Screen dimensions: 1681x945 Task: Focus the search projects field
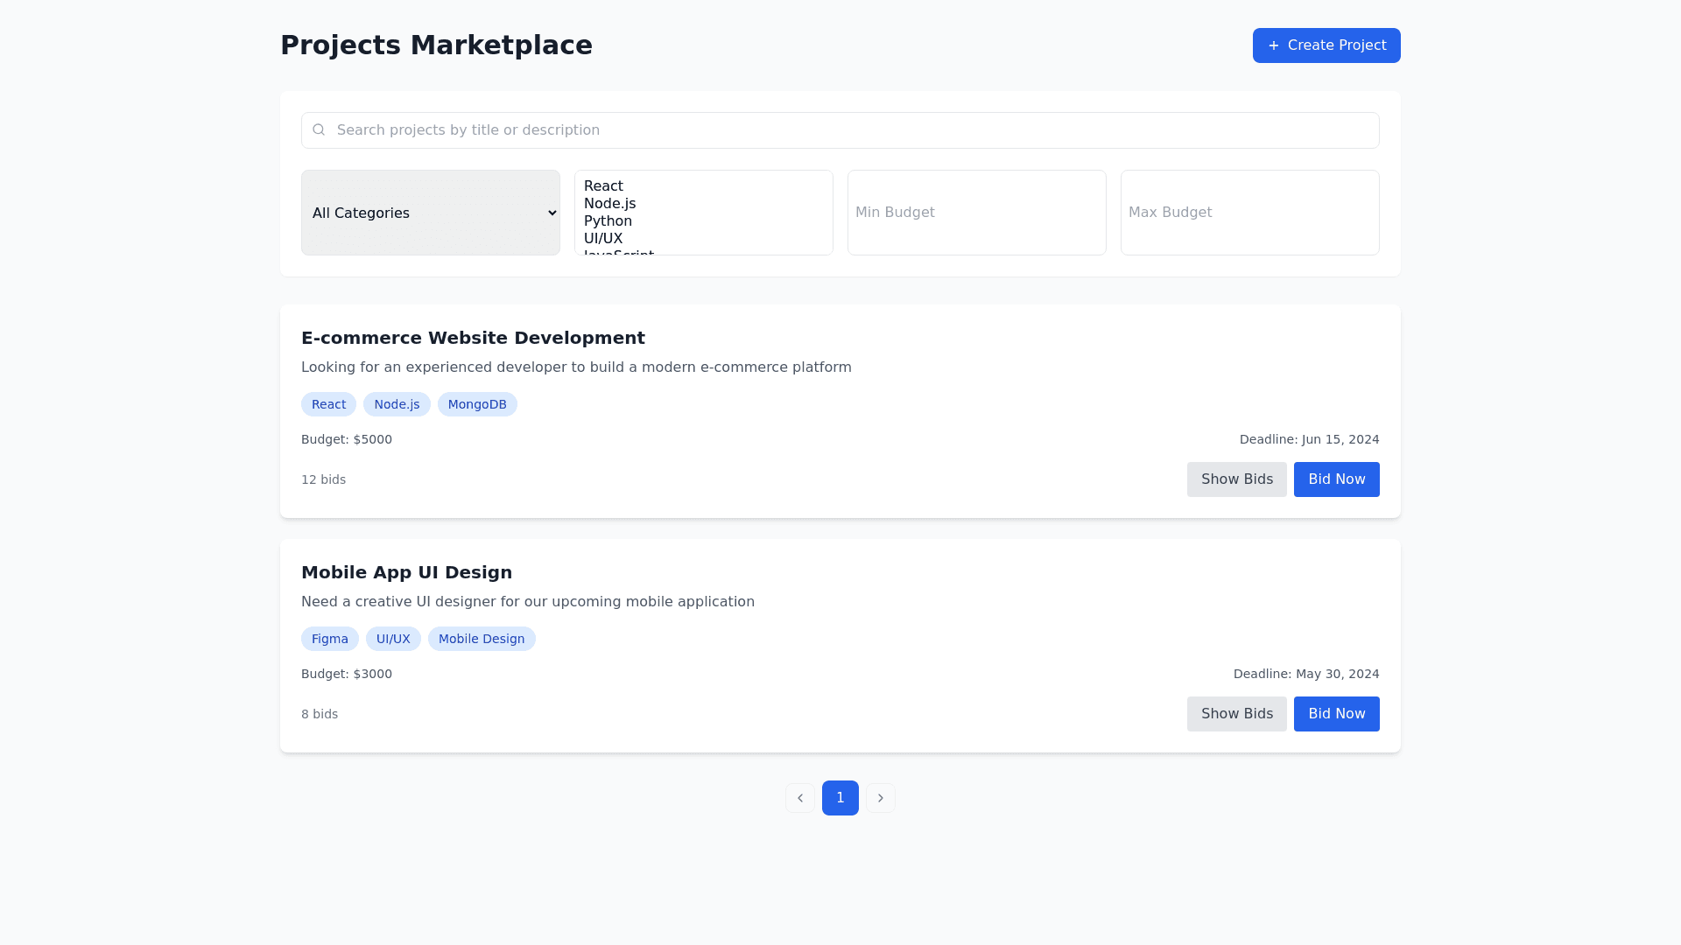pyautogui.click(x=840, y=130)
